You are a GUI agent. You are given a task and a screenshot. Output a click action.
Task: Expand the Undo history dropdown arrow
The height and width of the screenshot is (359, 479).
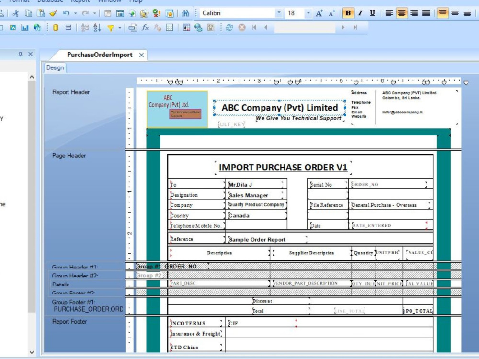coord(75,13)
